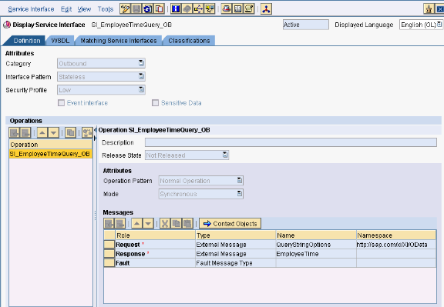Open the Operation Pattern dropdown
Image resolution: width=444 pixels, height=307 pixels.
(240, 180)
